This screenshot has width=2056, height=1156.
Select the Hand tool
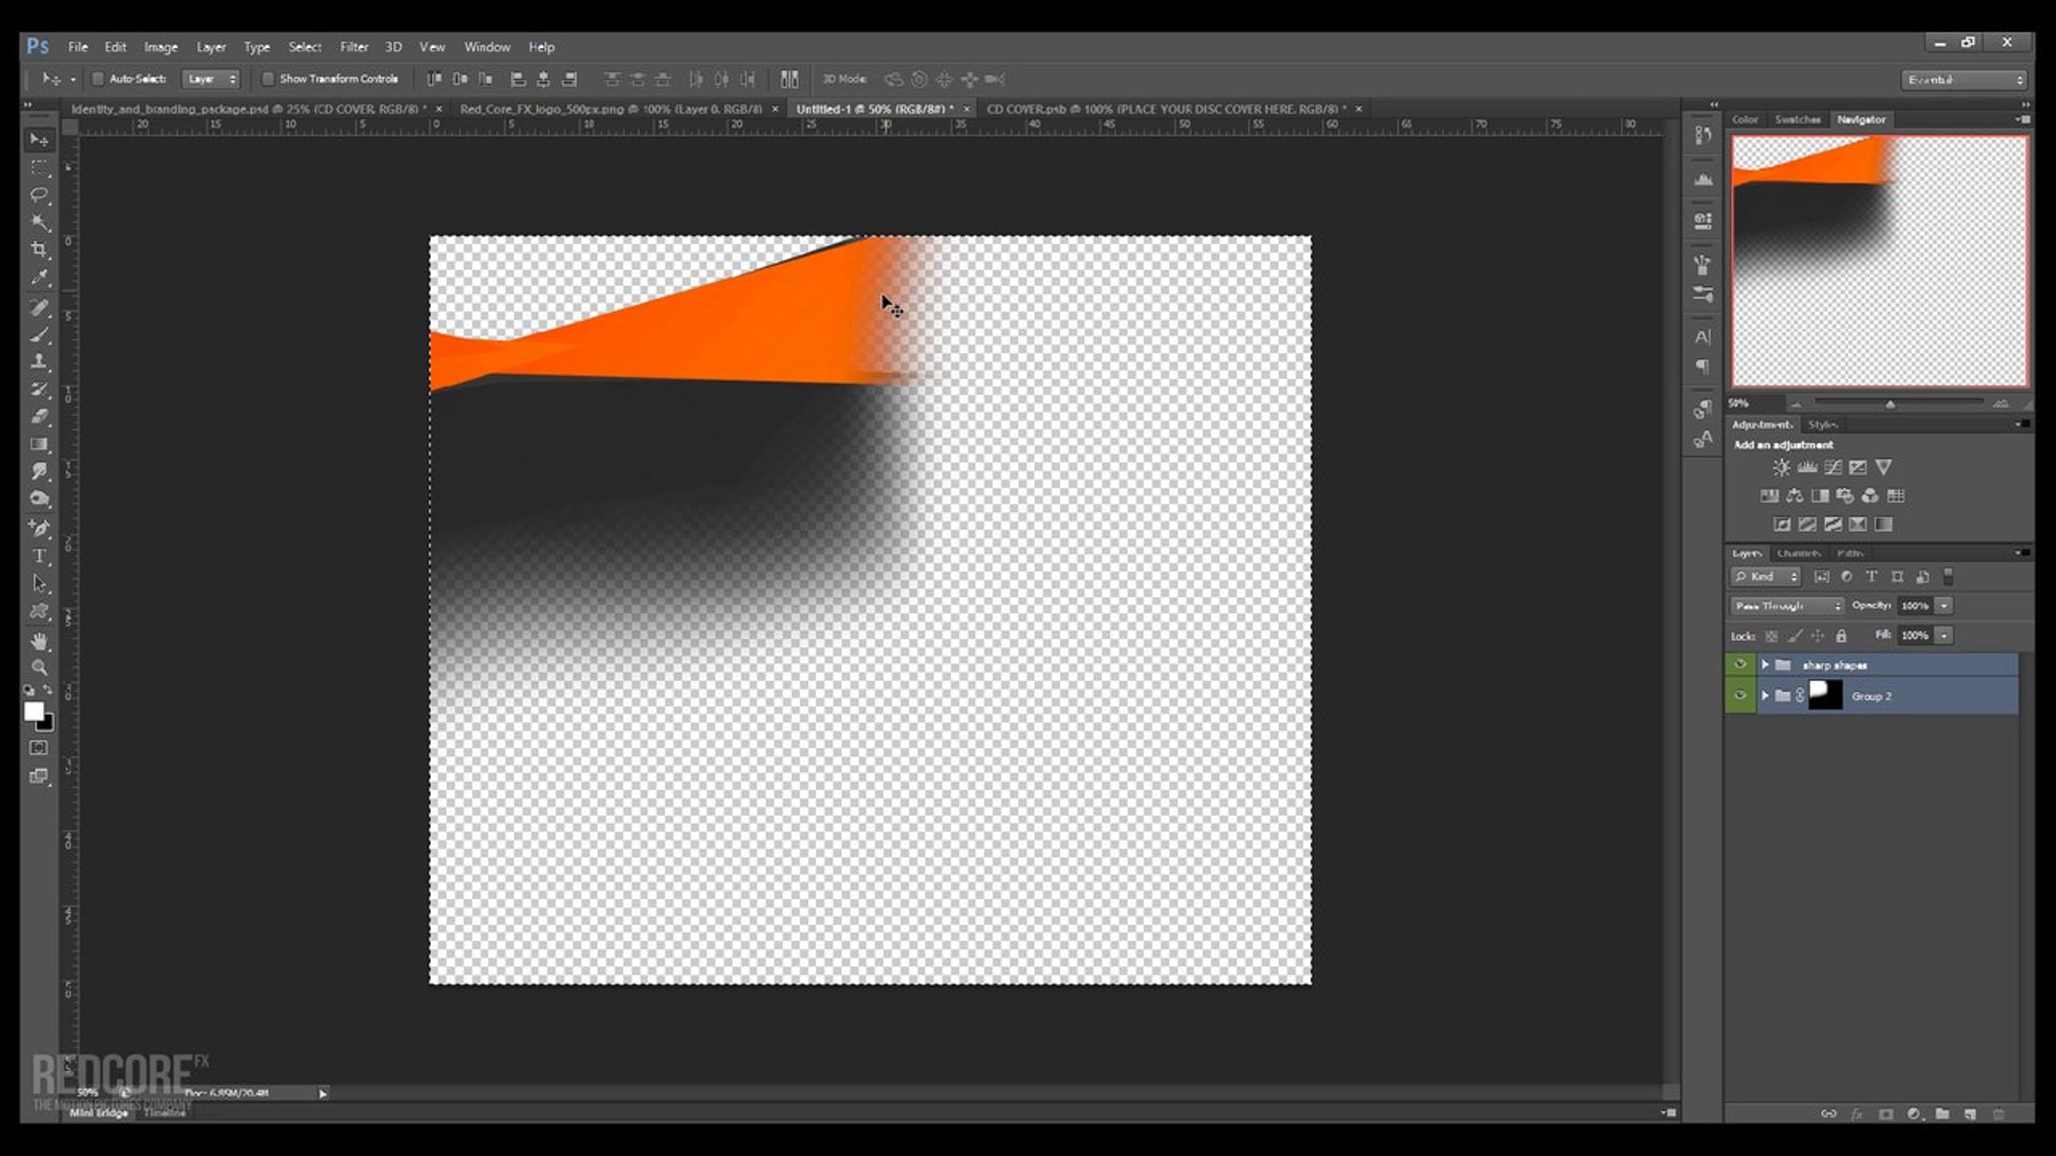tap(39, 641)
